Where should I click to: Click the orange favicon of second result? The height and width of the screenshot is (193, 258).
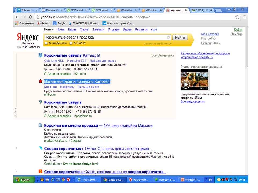40,172
